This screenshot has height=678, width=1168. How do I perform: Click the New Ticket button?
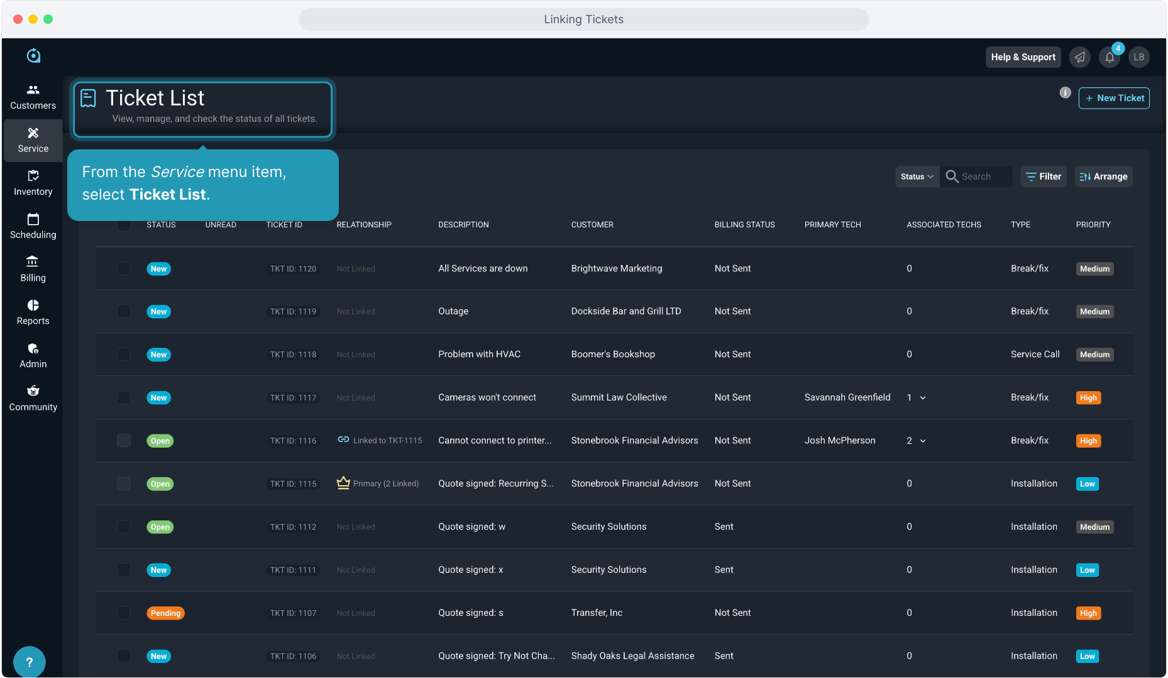(1114, 98)
